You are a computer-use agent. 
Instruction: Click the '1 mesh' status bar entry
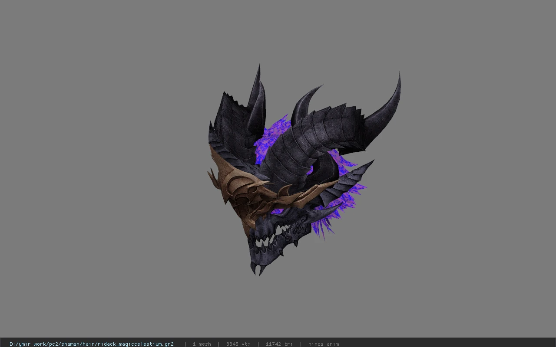click(202, 344)
